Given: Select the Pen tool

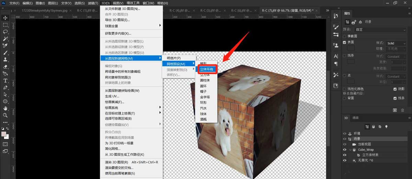Looking at the screenshot, I should click(x=5, y=88).
